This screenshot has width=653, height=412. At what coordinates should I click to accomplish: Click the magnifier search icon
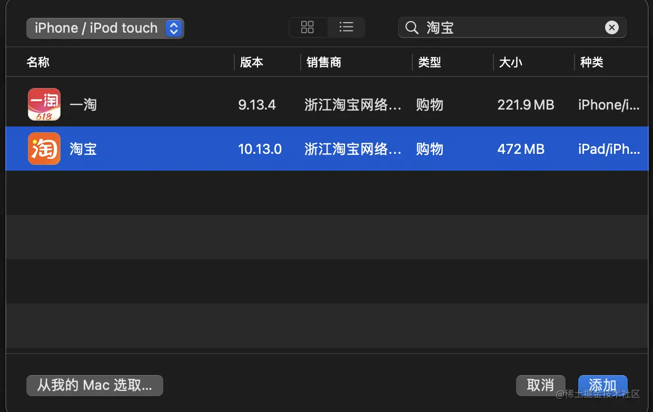(412, 27)
